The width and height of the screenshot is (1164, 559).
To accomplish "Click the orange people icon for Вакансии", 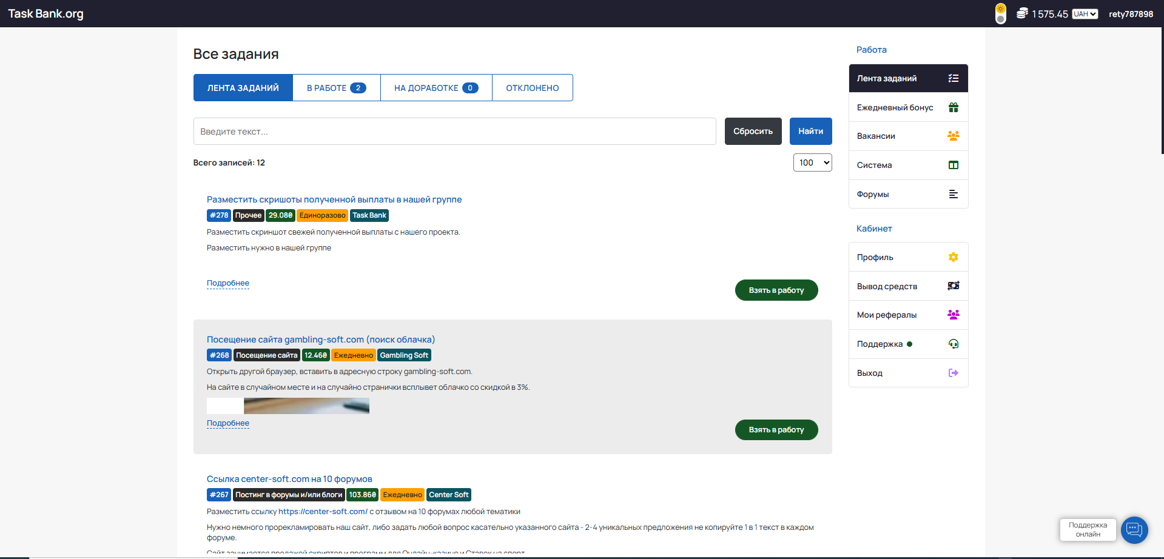I will click(953, 136).
